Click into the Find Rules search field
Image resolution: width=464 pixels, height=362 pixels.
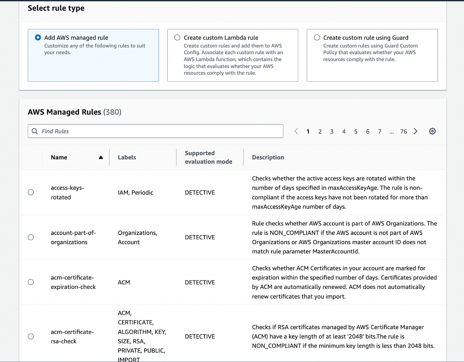coord(155,131)
